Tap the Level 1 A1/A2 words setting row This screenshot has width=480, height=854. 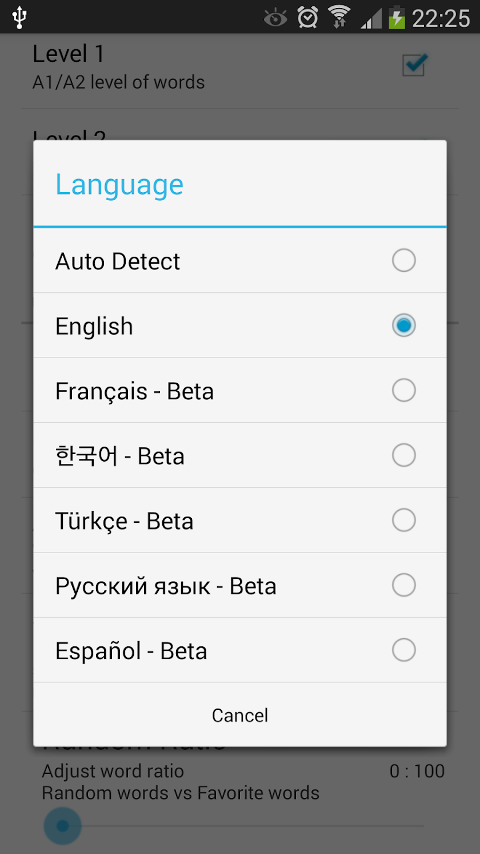(x=240, y=69)
